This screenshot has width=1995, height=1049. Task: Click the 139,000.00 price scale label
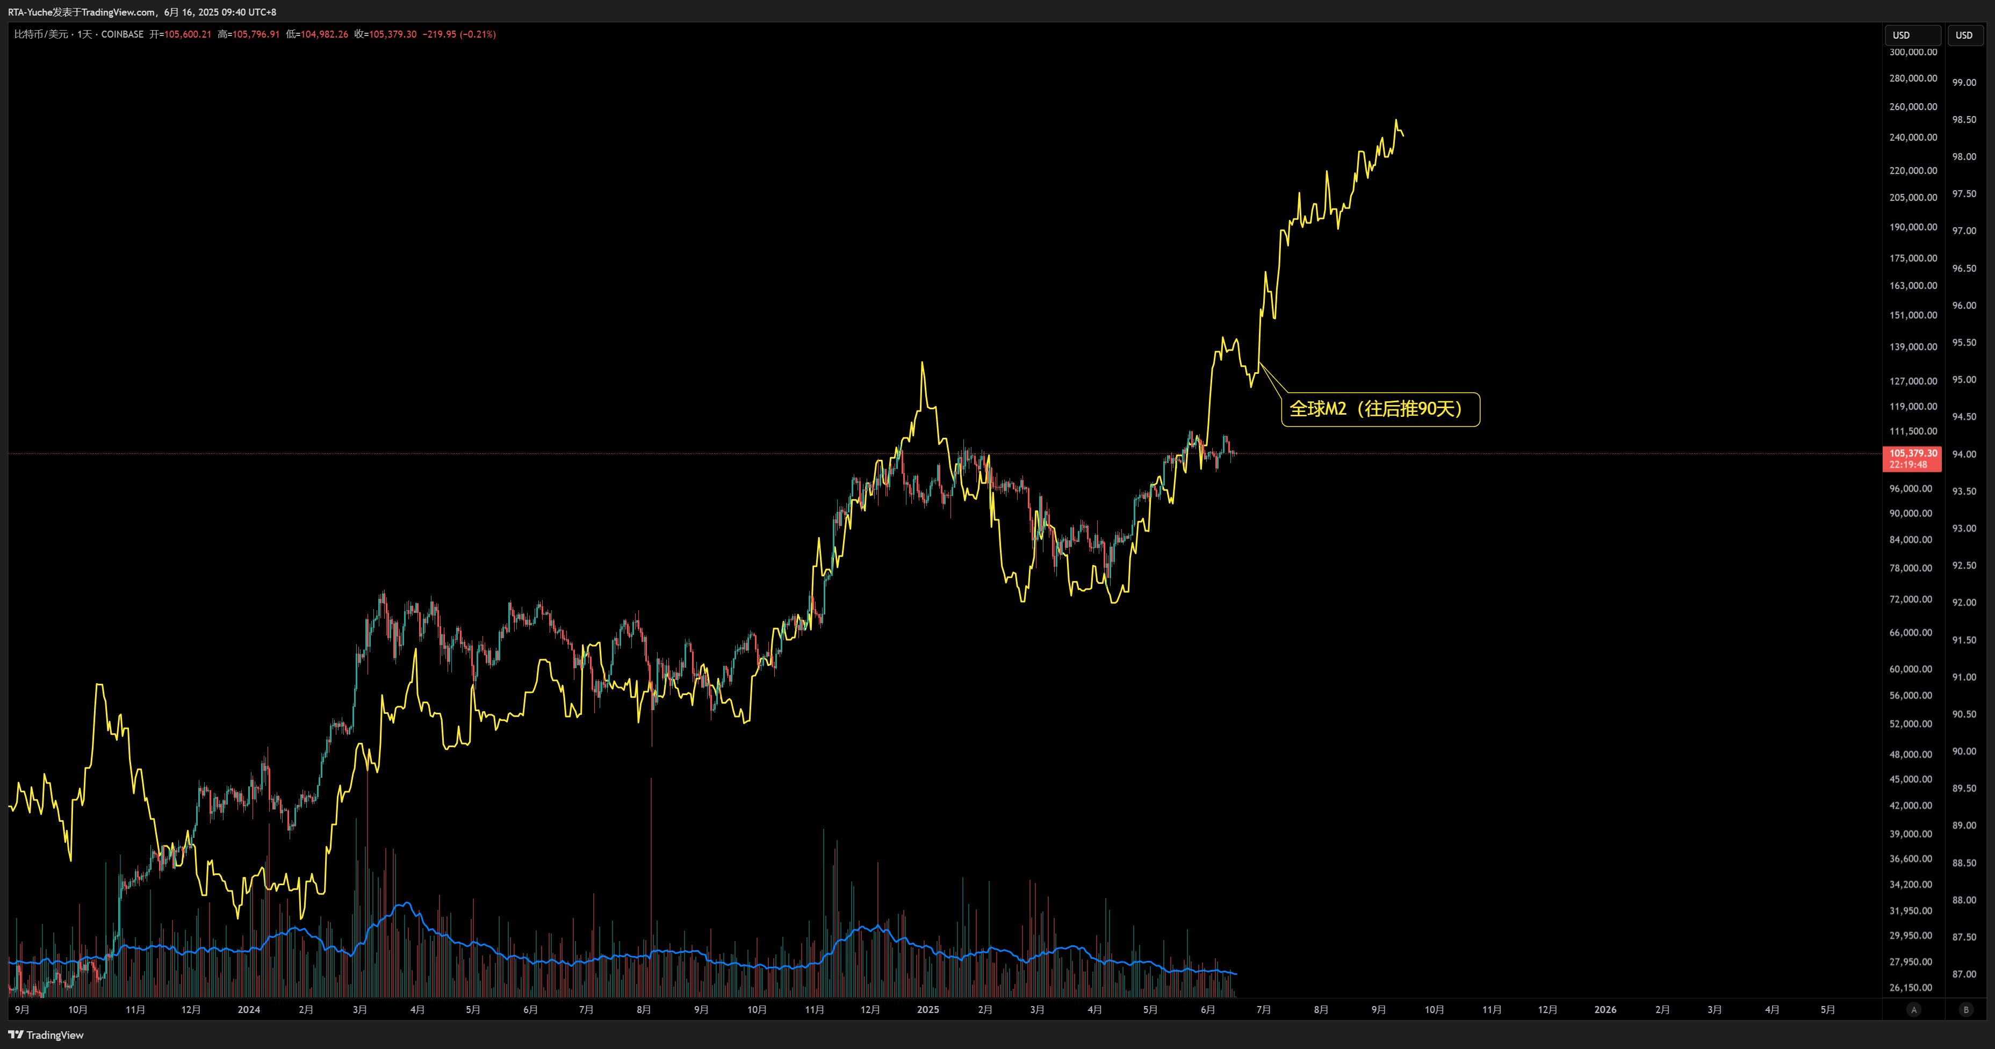1913,347
